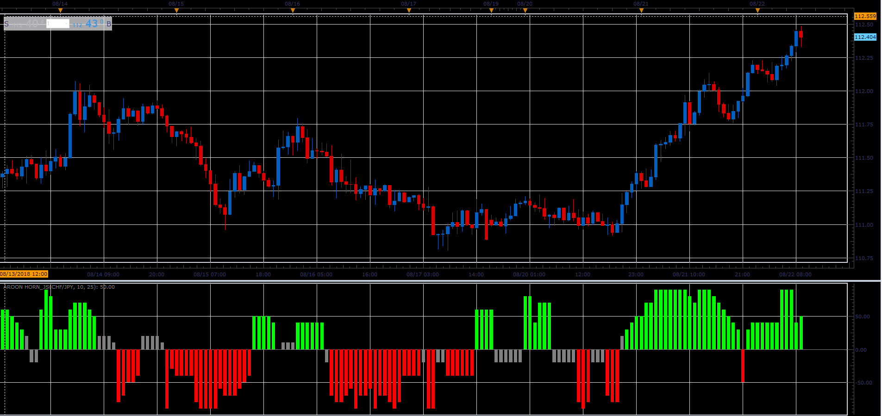Select the 08/17 day marker triangle

[x=409, y=11]
